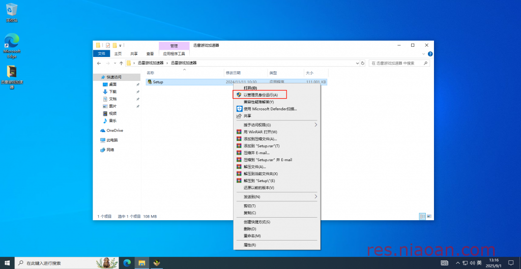Expand the 授予访问权限(G) submenu
The height and width of the screenshot is (269, 521).
(277, 125)
